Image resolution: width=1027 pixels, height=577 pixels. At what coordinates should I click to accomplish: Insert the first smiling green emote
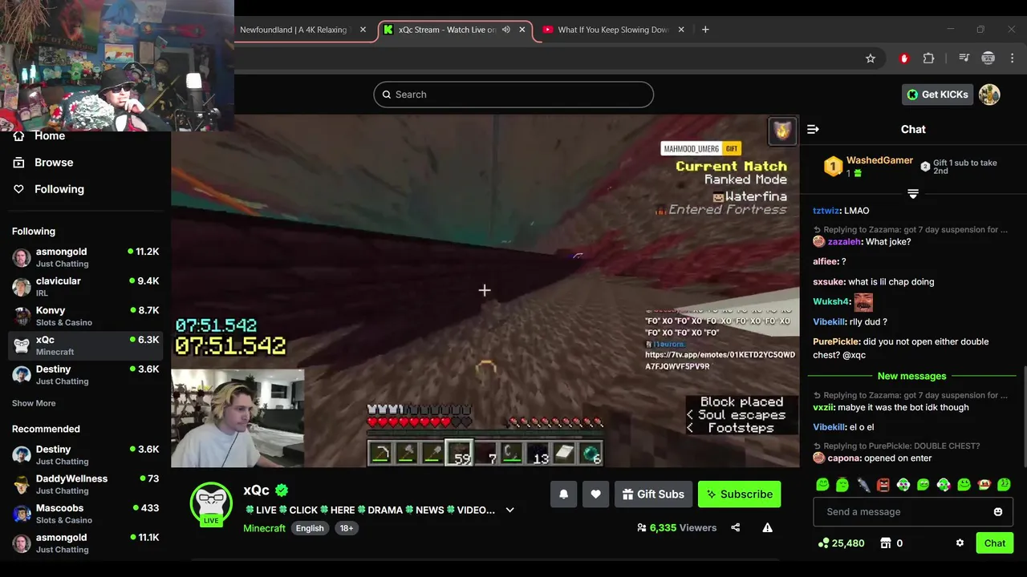[x=822, y=485]
